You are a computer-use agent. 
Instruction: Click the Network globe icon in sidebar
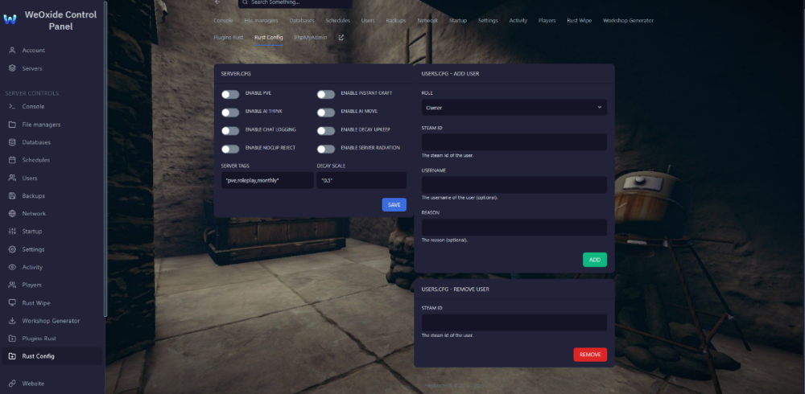(x=12, y=214)
